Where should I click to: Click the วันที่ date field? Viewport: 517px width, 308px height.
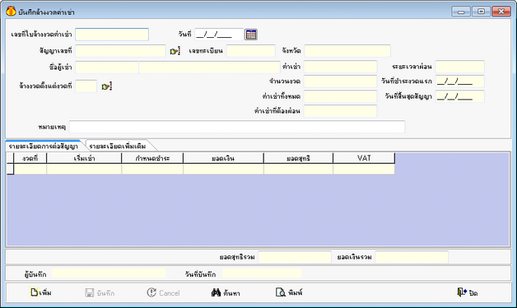click(x=219, y=35)
